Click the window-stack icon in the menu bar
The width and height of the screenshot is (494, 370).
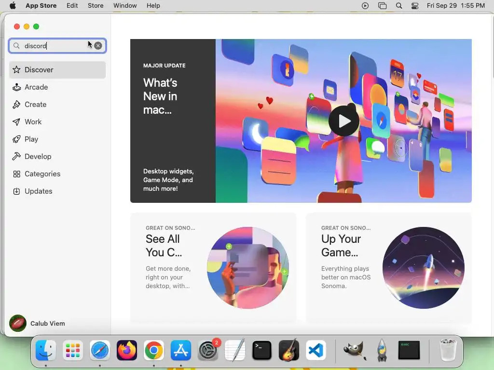(382, 6)
